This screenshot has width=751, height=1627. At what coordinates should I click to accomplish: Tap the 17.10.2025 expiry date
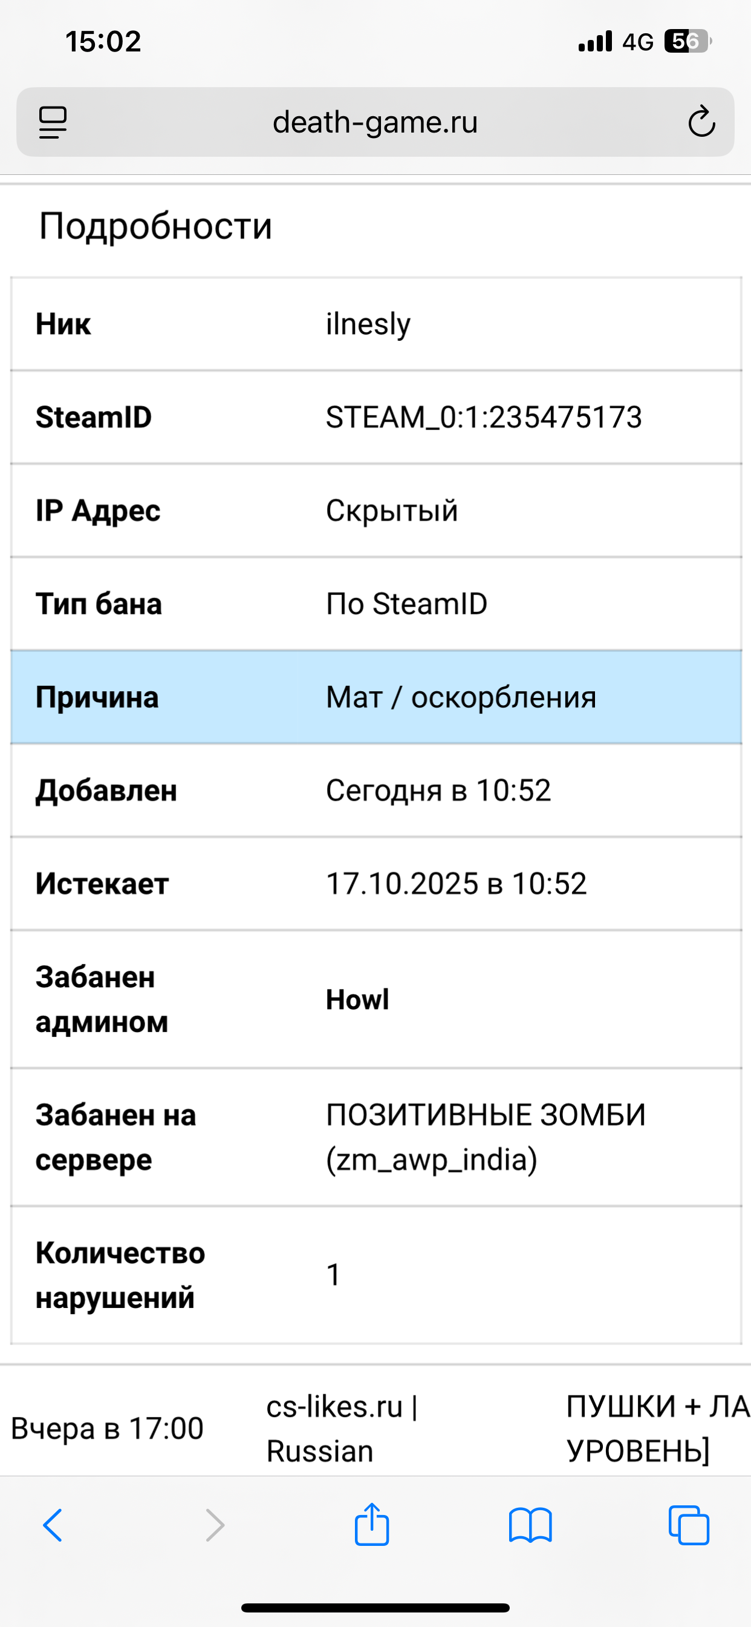point(456,884)
